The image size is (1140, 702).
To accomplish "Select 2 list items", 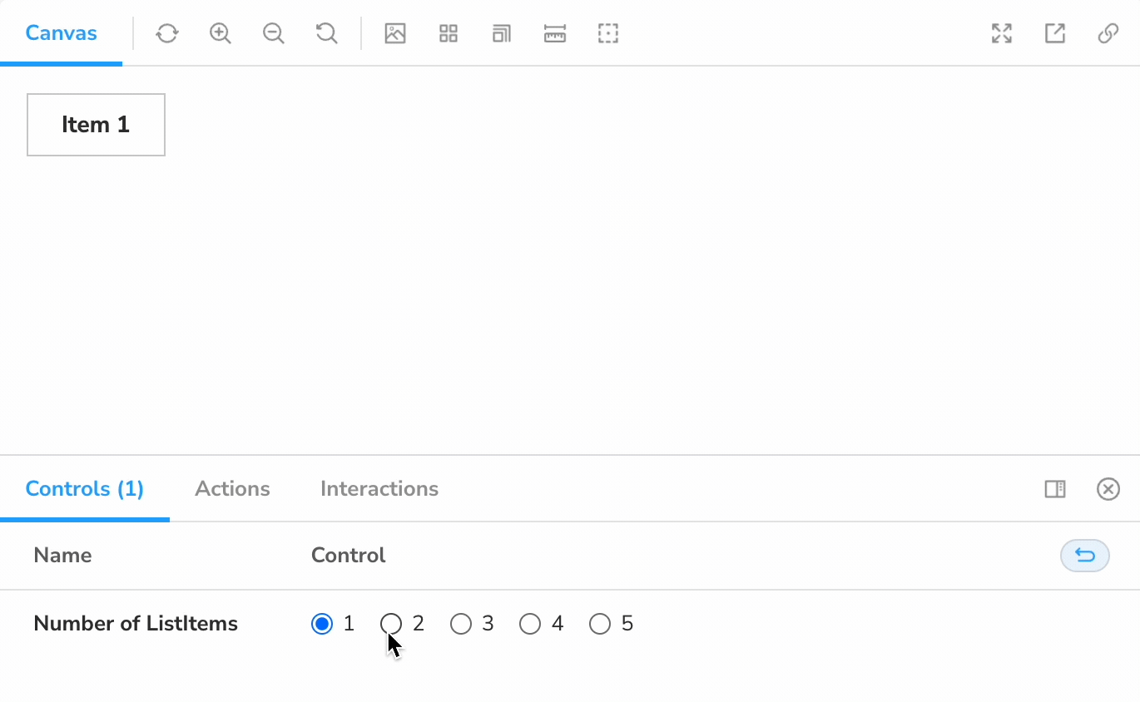I will point(391,623).
